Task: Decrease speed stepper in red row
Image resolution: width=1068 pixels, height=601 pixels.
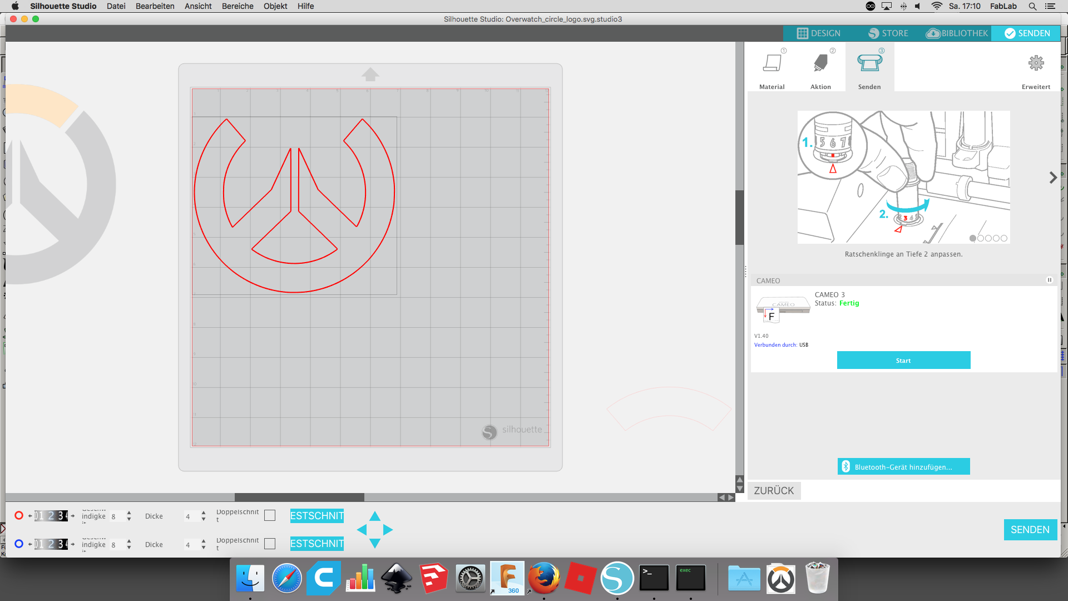Action: (129, 519)
